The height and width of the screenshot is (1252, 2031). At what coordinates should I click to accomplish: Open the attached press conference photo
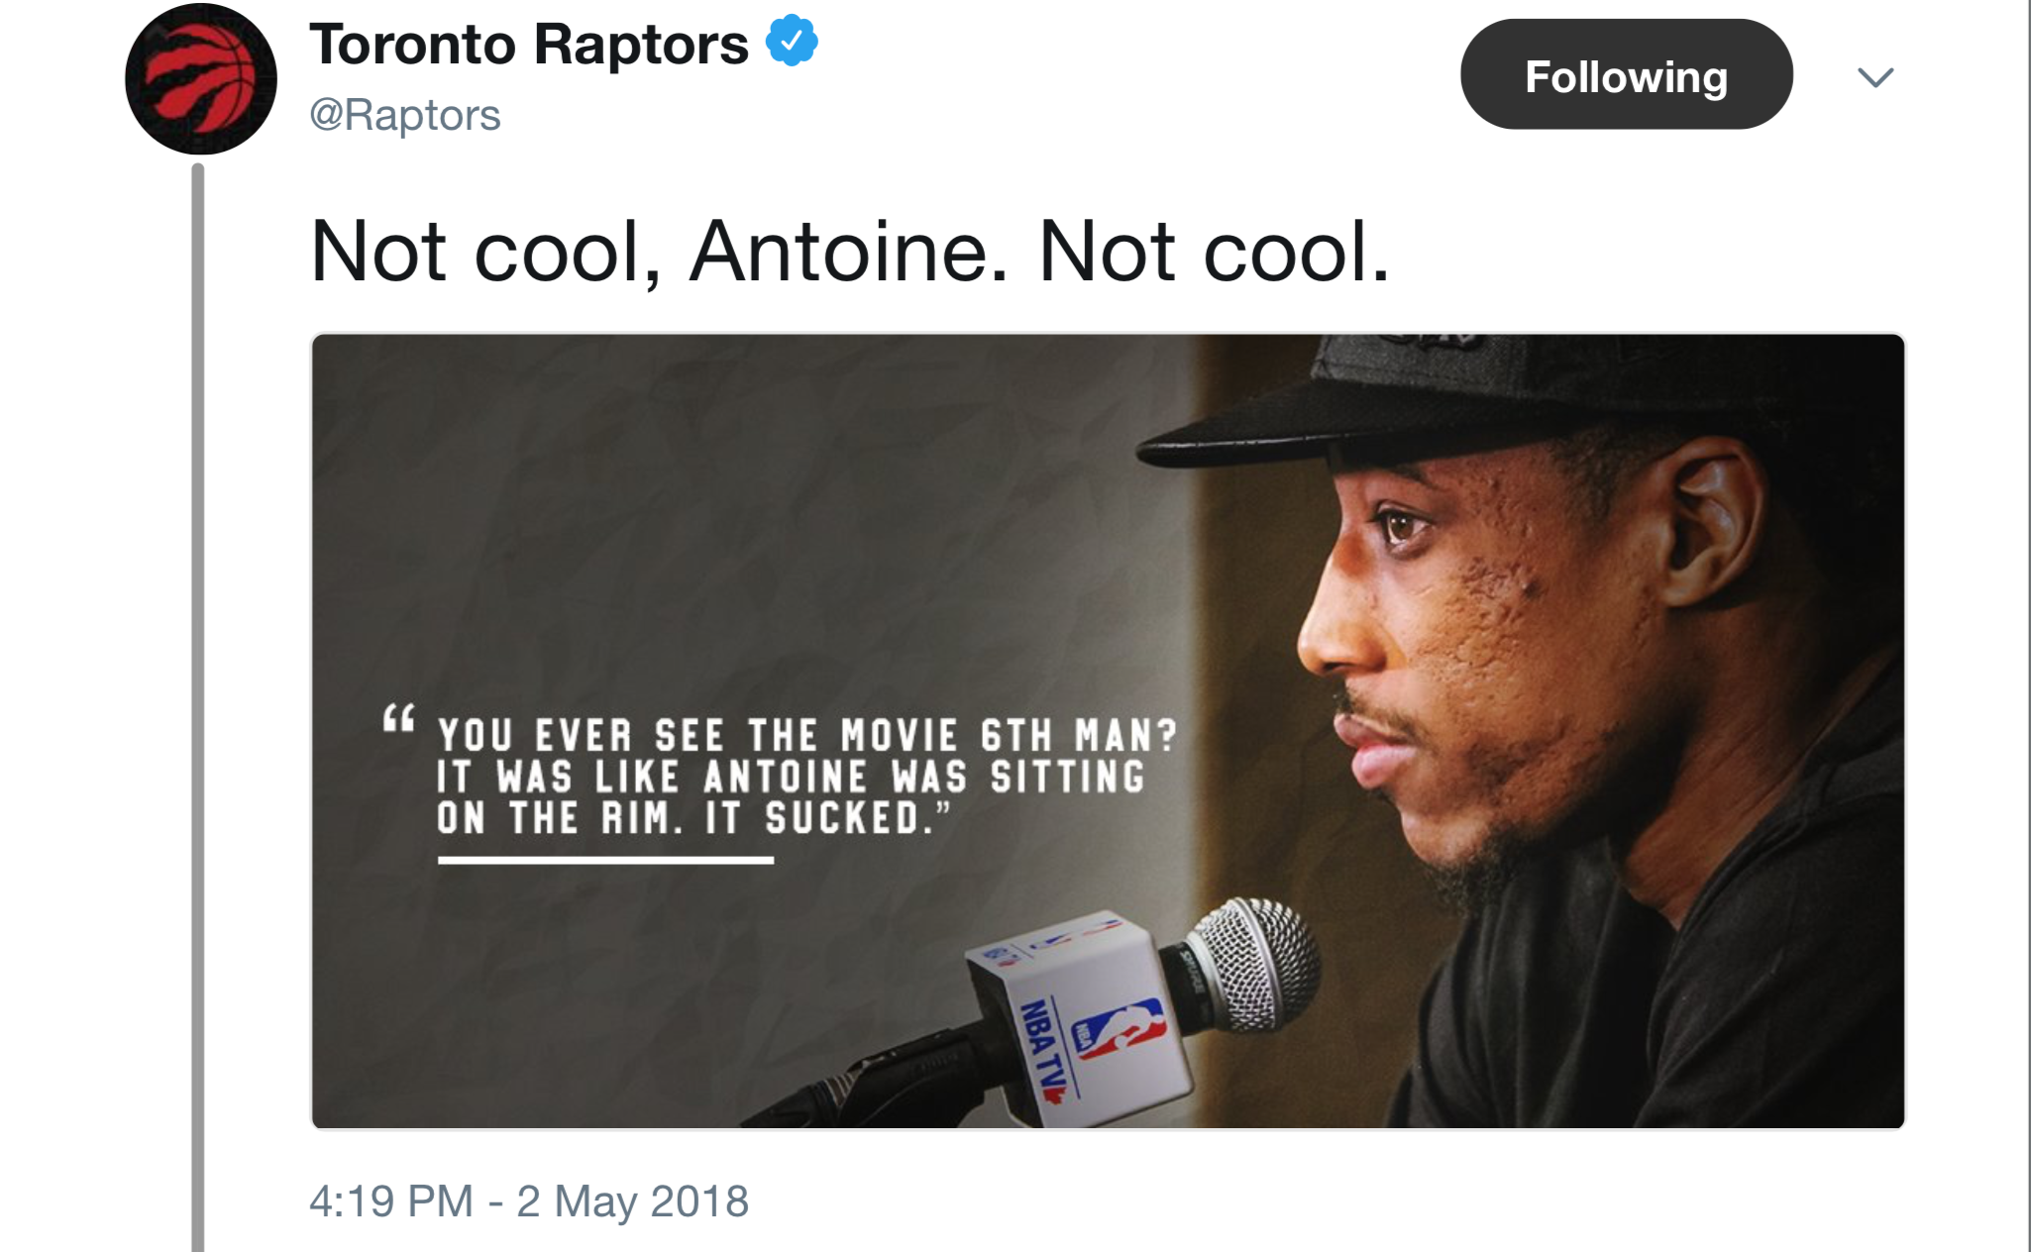point(1108,731)
